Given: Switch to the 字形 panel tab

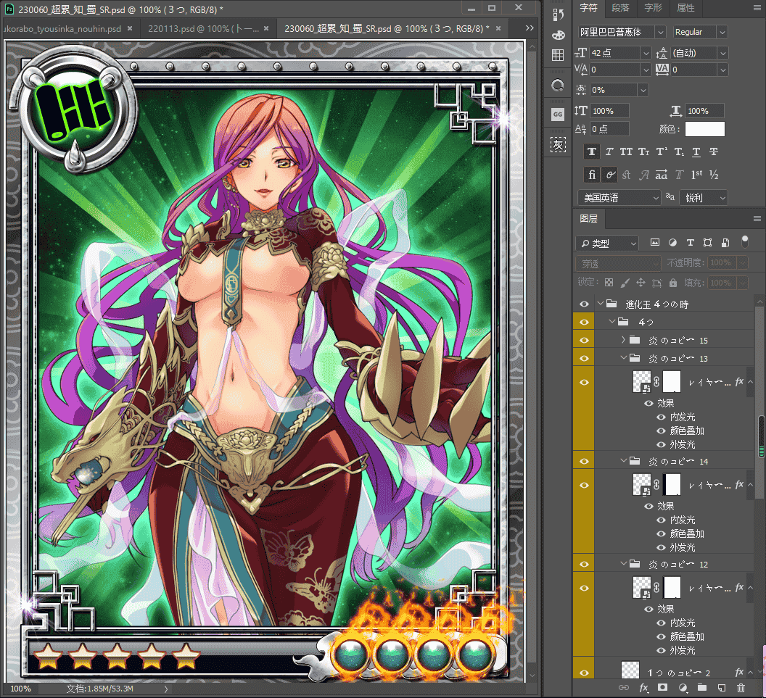Looking at the screenshot, I should pos(653,8).
